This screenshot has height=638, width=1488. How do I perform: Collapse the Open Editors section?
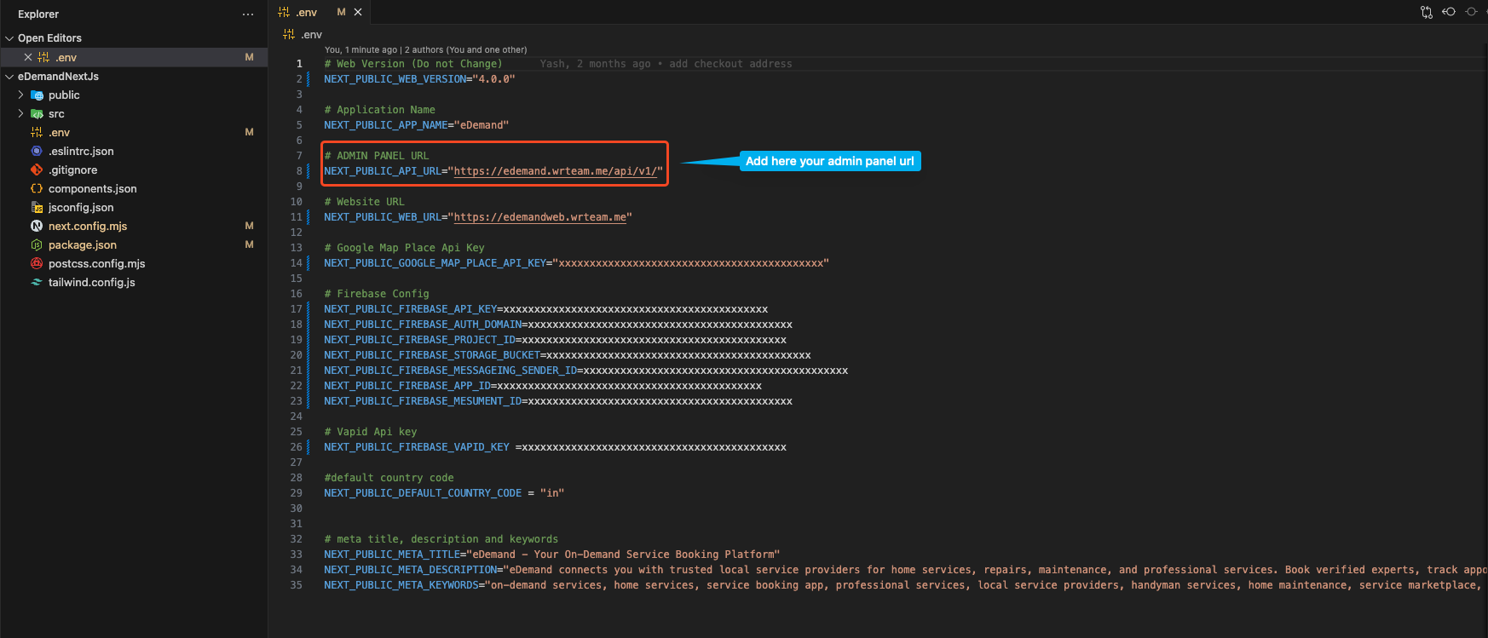point(9,38)
